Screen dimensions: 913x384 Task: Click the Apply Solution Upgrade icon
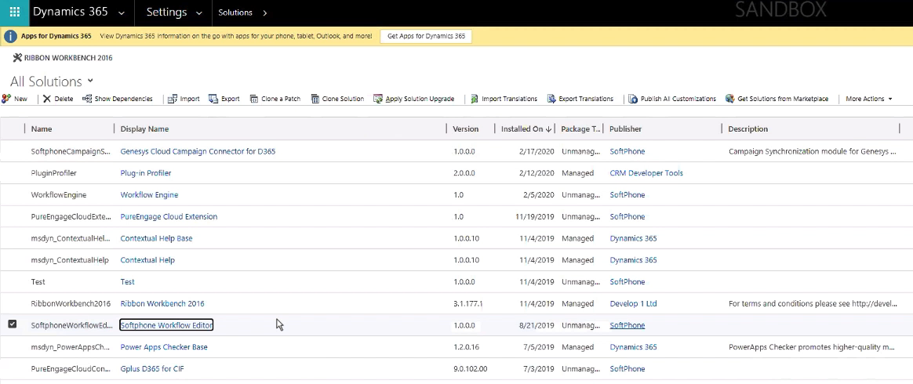tap(378, 99)
